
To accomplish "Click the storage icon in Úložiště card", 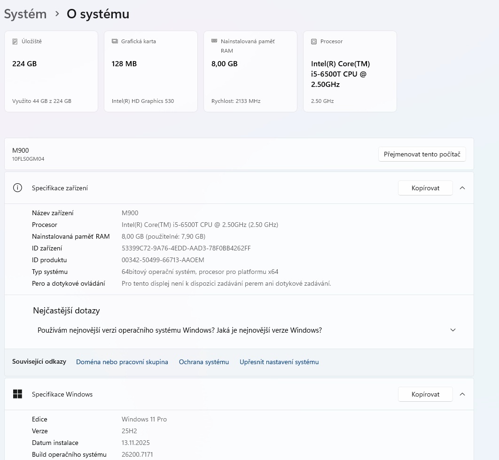I will pyautogui.click(x=15, y=41).
